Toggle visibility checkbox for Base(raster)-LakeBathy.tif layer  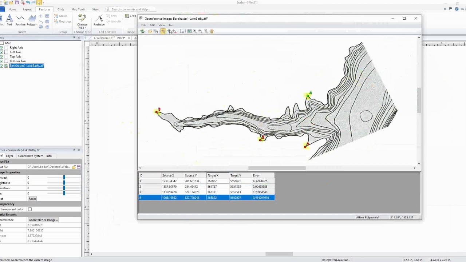(x=2, y=66)
